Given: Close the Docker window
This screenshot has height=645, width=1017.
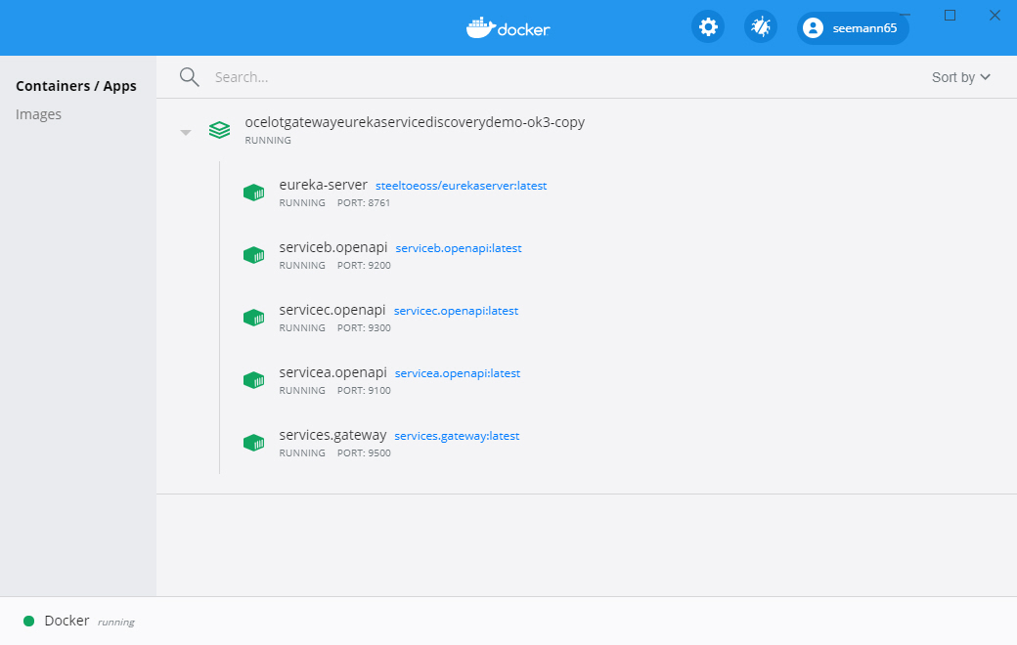Looking at the screenshot, I should coord(995,15).
